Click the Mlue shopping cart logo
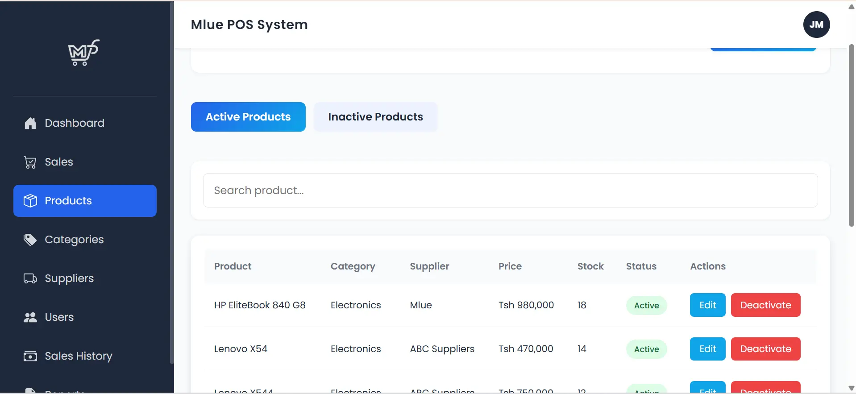 pos(83,53)
